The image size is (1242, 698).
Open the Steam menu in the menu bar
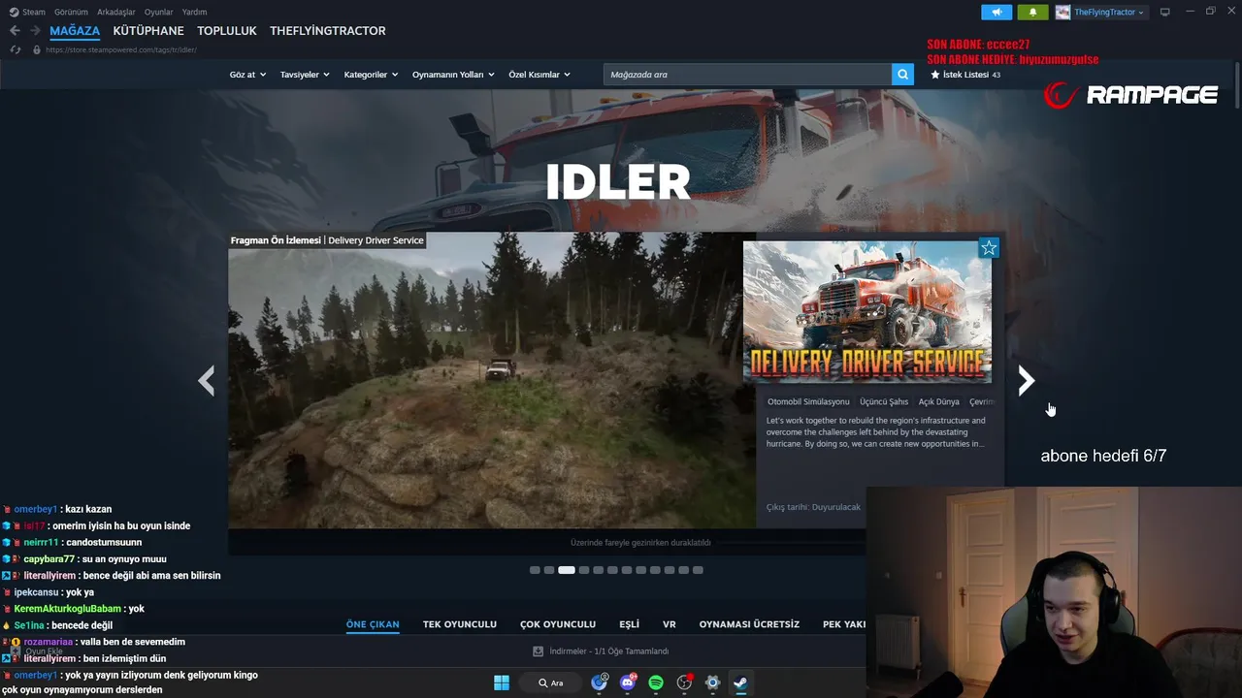point(34,13)
